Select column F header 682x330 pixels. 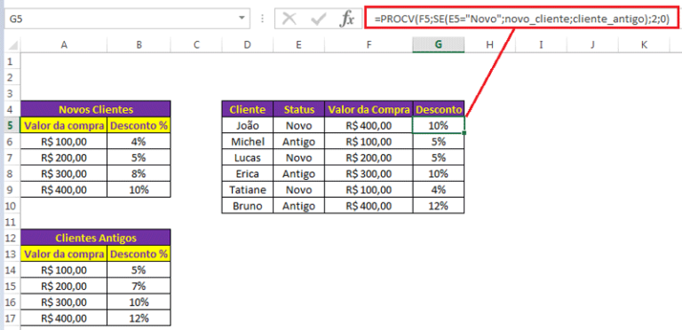click(x=369, y=44)
